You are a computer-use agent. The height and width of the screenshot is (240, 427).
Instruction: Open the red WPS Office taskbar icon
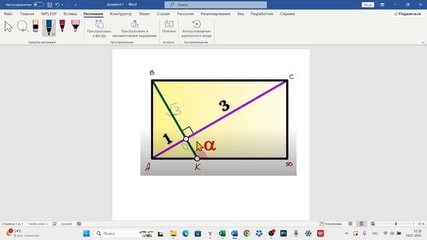[x=320, y=233]
